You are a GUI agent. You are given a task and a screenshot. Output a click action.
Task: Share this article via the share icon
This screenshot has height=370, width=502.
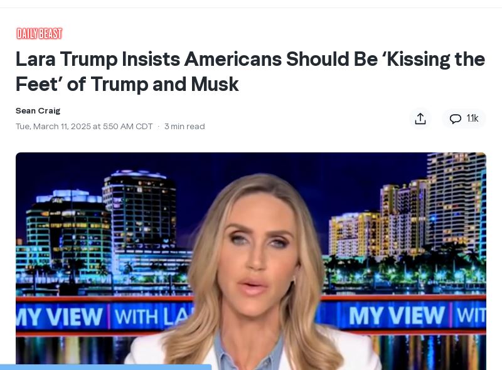(420, 119)
